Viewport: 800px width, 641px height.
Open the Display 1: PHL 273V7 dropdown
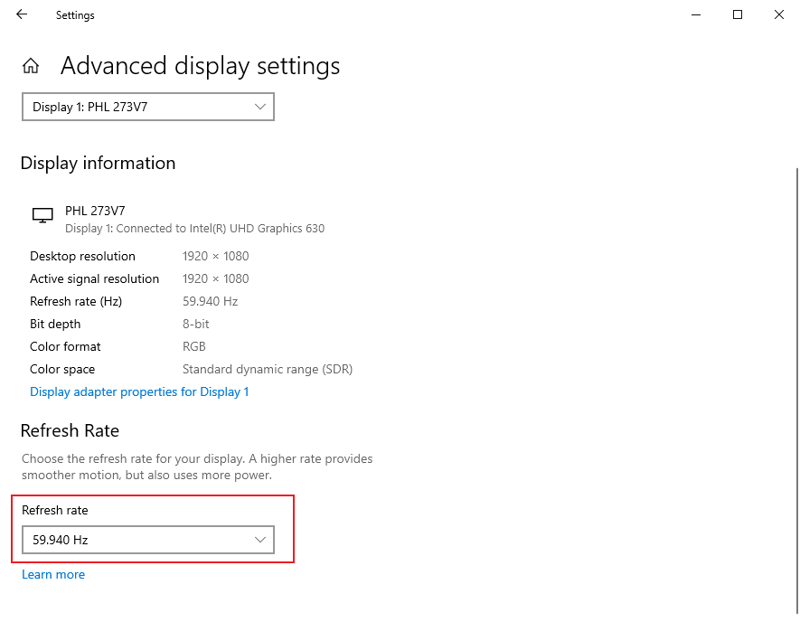point(147,107)
